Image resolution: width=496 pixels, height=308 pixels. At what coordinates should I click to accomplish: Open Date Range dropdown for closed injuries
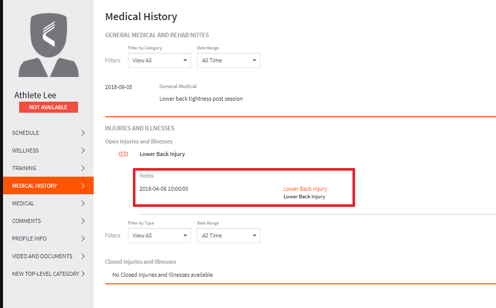coord(229,236)
